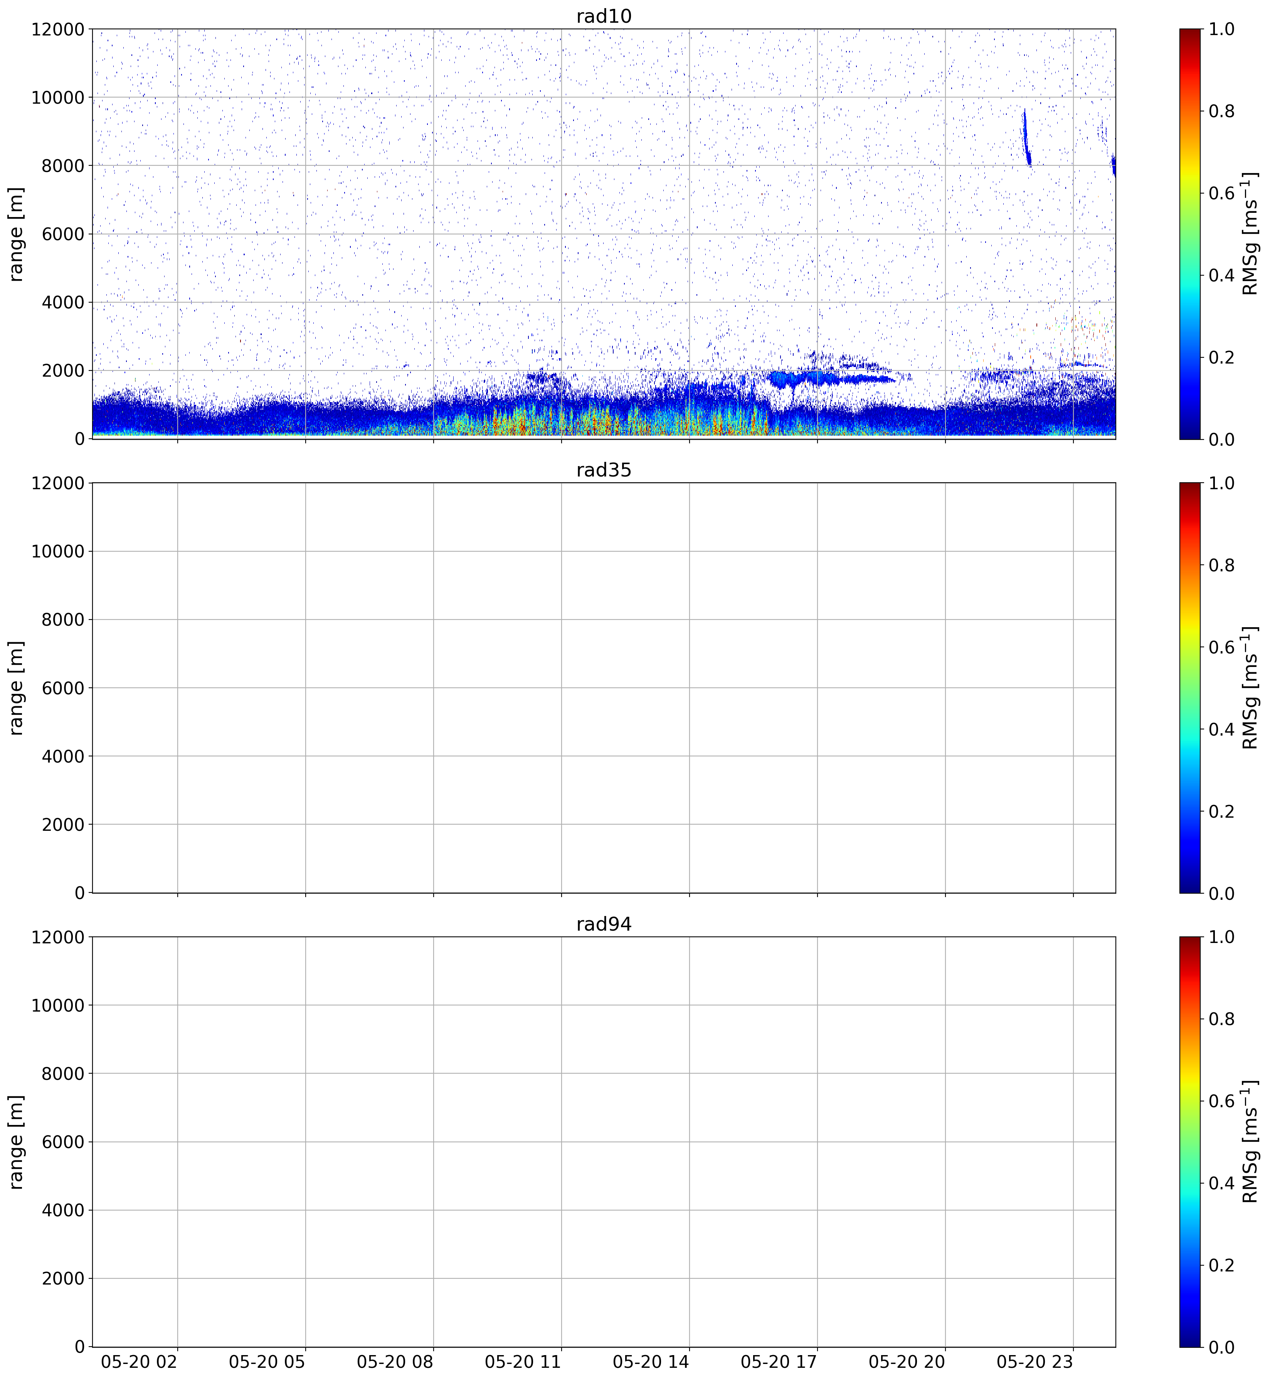Click the "05-20 05" time axis label

pos(267,1362)
